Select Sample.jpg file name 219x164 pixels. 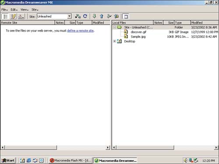tap(138, 37)
